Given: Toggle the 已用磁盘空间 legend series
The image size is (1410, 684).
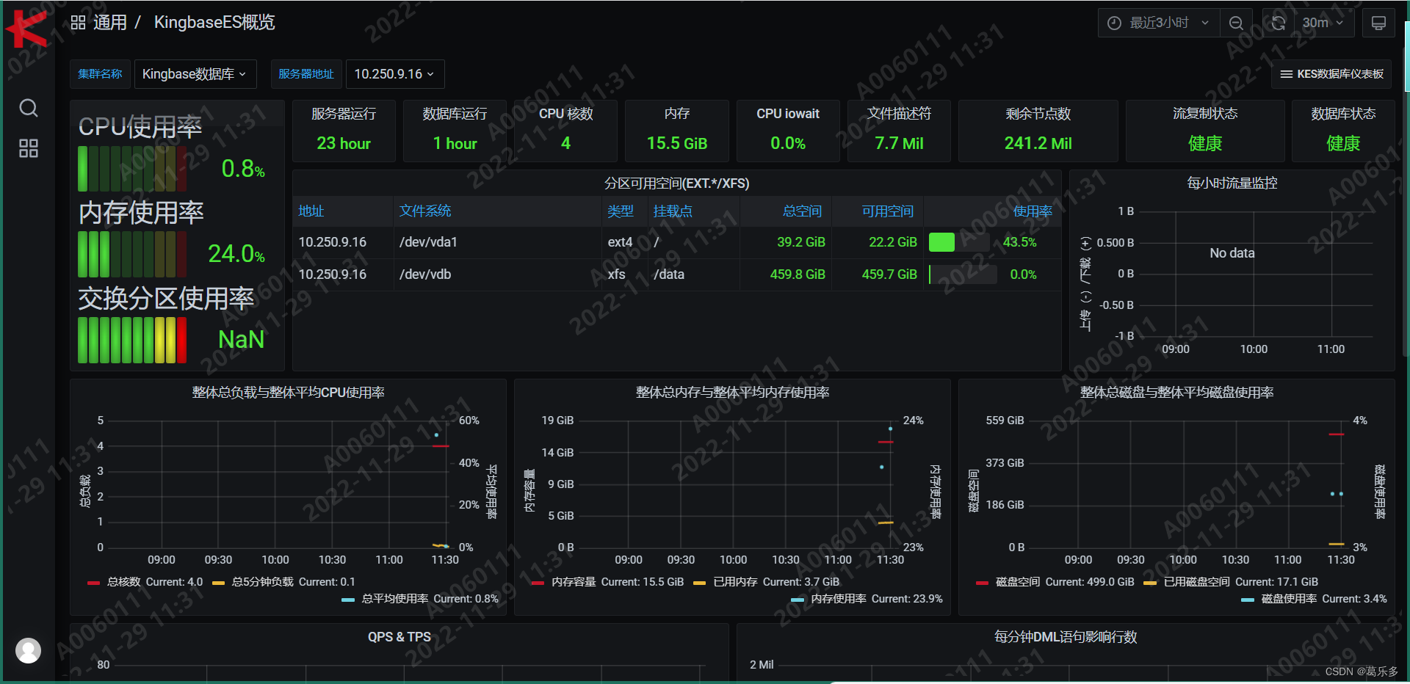Looking at the screenshot, I should pyautogui.click(x=1197, y=582).
